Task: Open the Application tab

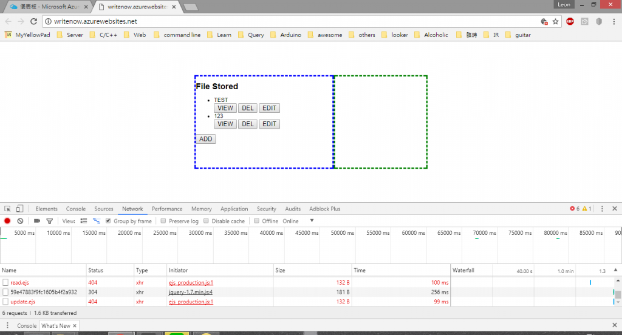Action: tap(234, 209)
